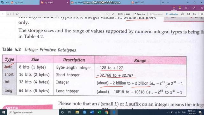Open the volume control in the tray
The height and width of the screenshot is (115, 204).
click(x=179, y=112)
